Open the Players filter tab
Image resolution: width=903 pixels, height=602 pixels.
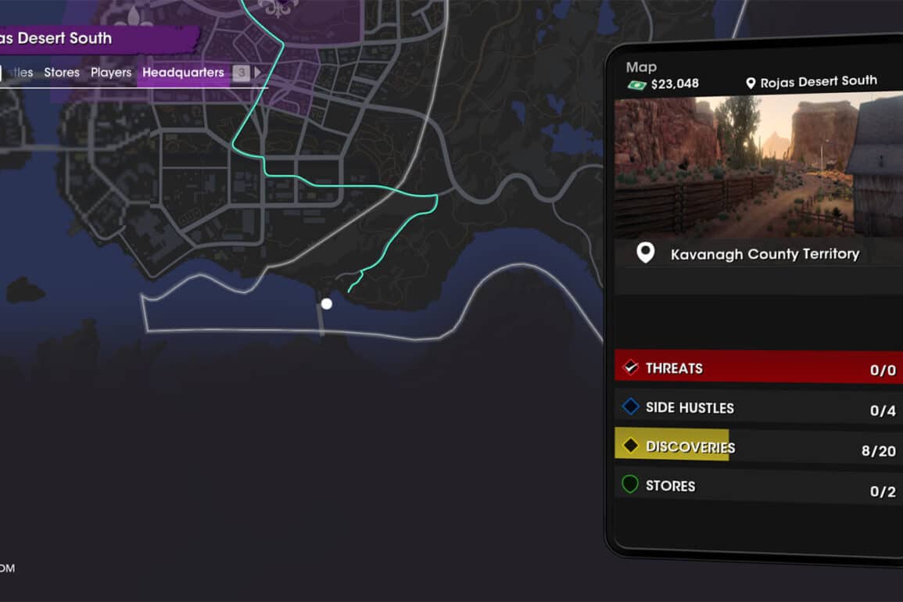tap(111, 73)
